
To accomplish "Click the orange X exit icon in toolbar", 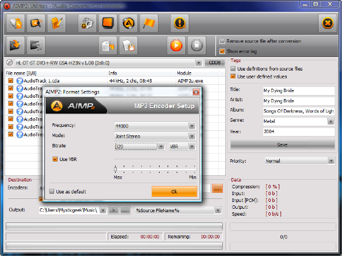I will click(327, 23).
